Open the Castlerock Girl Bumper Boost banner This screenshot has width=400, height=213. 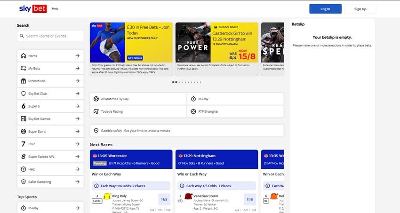(217, 49)
